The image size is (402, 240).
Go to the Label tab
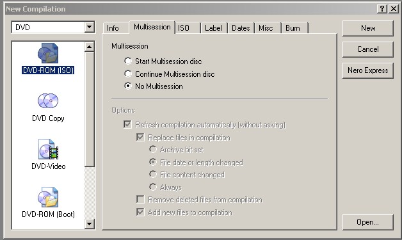point(214,28)
